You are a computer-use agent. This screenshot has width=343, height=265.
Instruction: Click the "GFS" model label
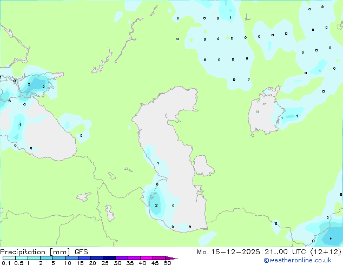[x=81, y=252]
